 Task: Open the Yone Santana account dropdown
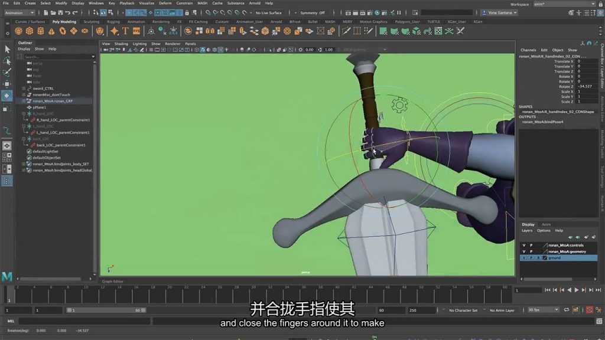pos(500,13)
